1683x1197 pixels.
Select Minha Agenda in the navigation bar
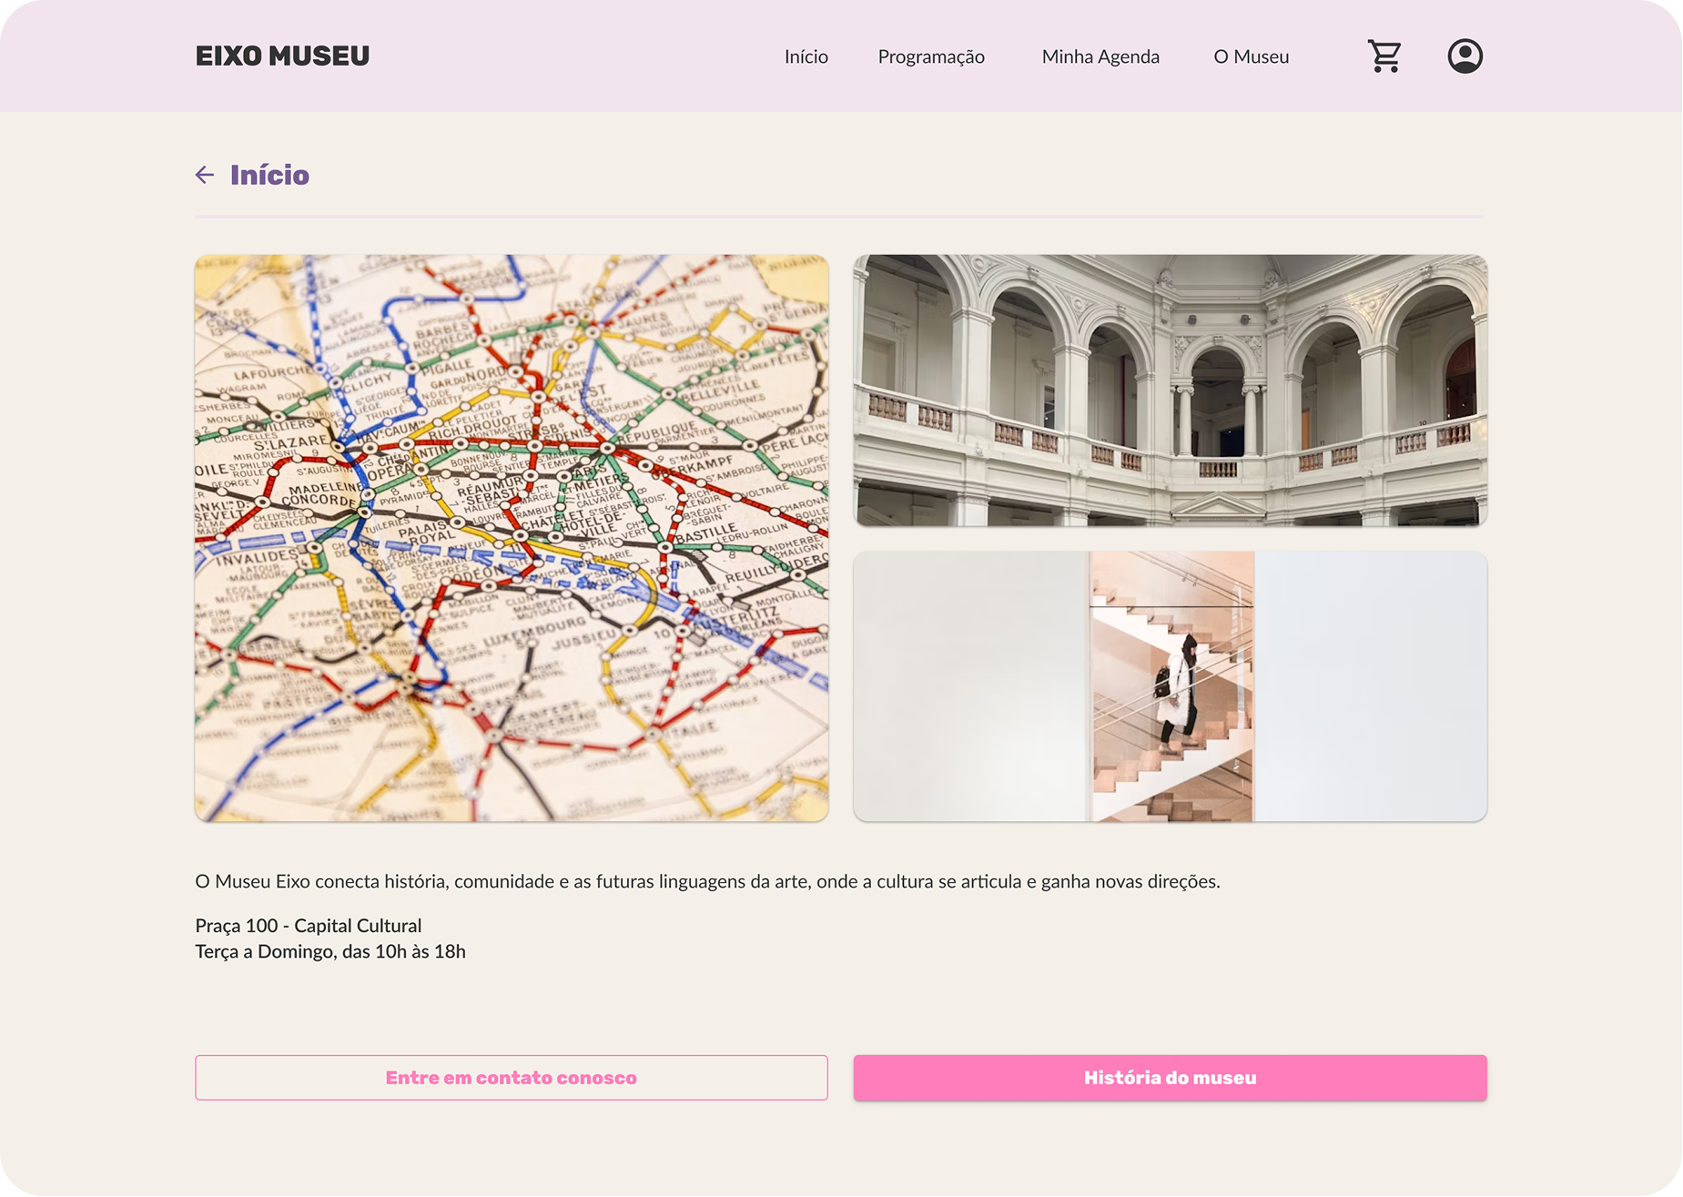click(x=1100, y=56)
